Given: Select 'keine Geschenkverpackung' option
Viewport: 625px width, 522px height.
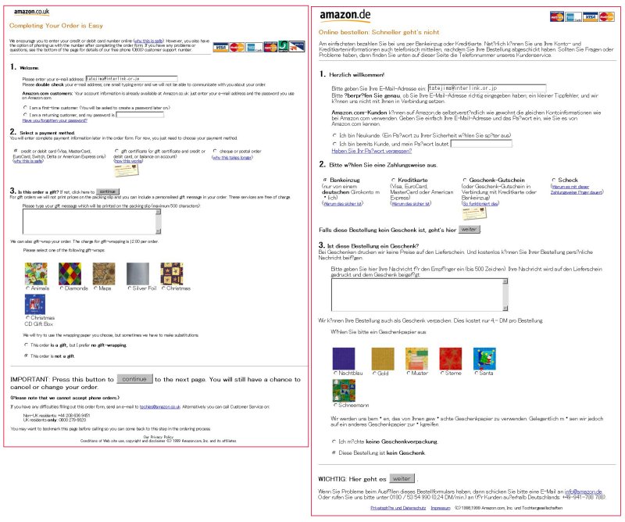Looking at the screenshot, I should (334, 442).
